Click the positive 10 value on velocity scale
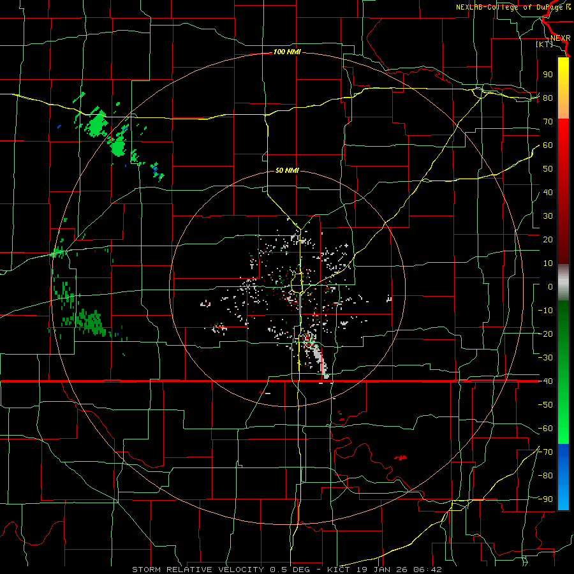Viewport: 574px width, 574px height. tap(548, 263)
